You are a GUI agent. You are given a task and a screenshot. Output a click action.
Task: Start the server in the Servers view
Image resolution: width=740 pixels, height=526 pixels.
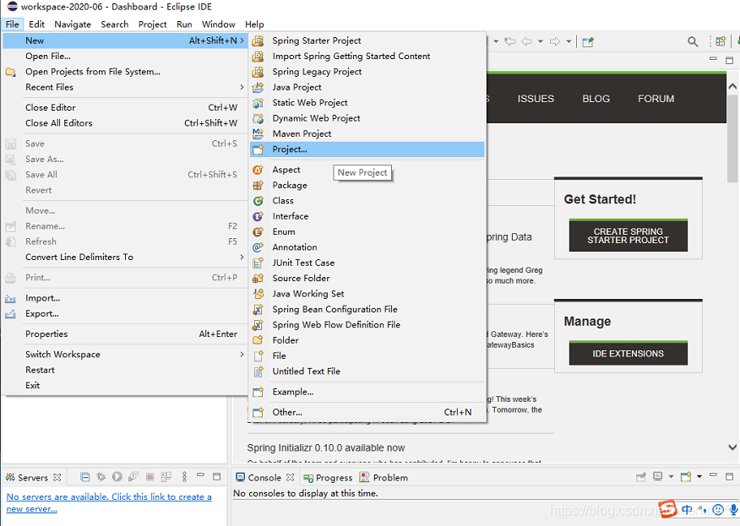click(117, 476)
